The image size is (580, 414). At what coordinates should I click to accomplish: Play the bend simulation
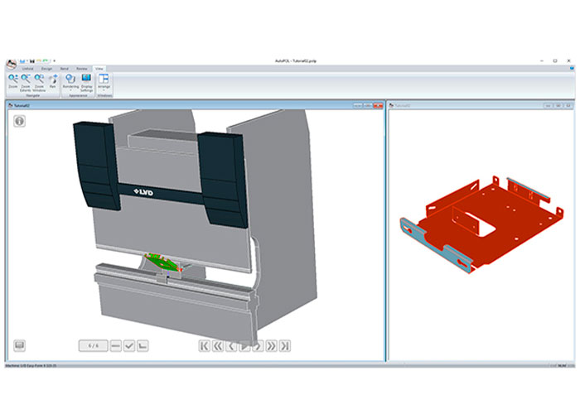[x=244, y=345]
